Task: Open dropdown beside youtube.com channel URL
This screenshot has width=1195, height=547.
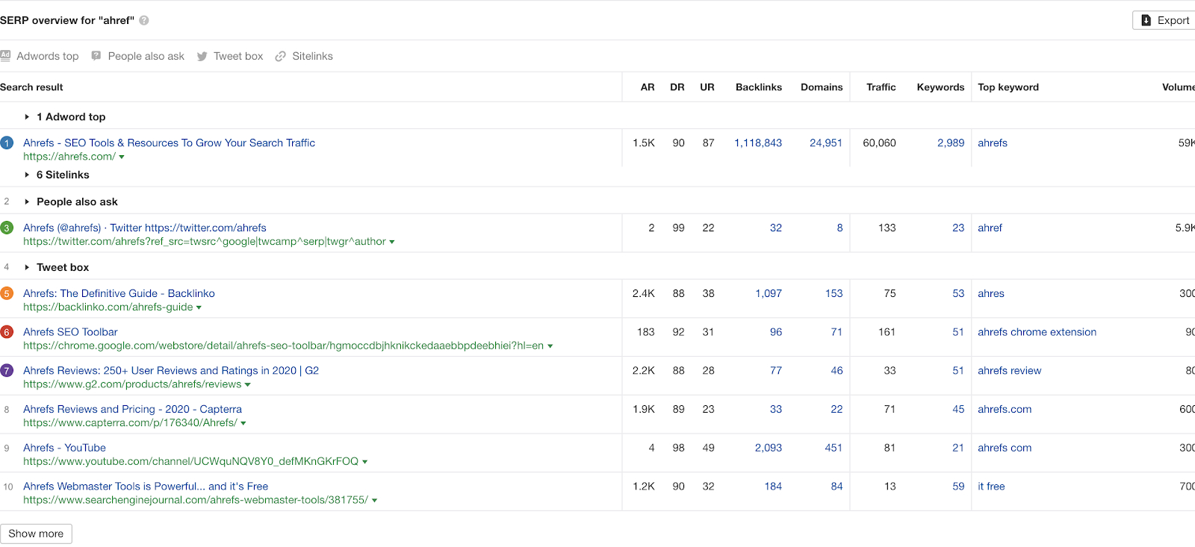Action: pos(365,462)
